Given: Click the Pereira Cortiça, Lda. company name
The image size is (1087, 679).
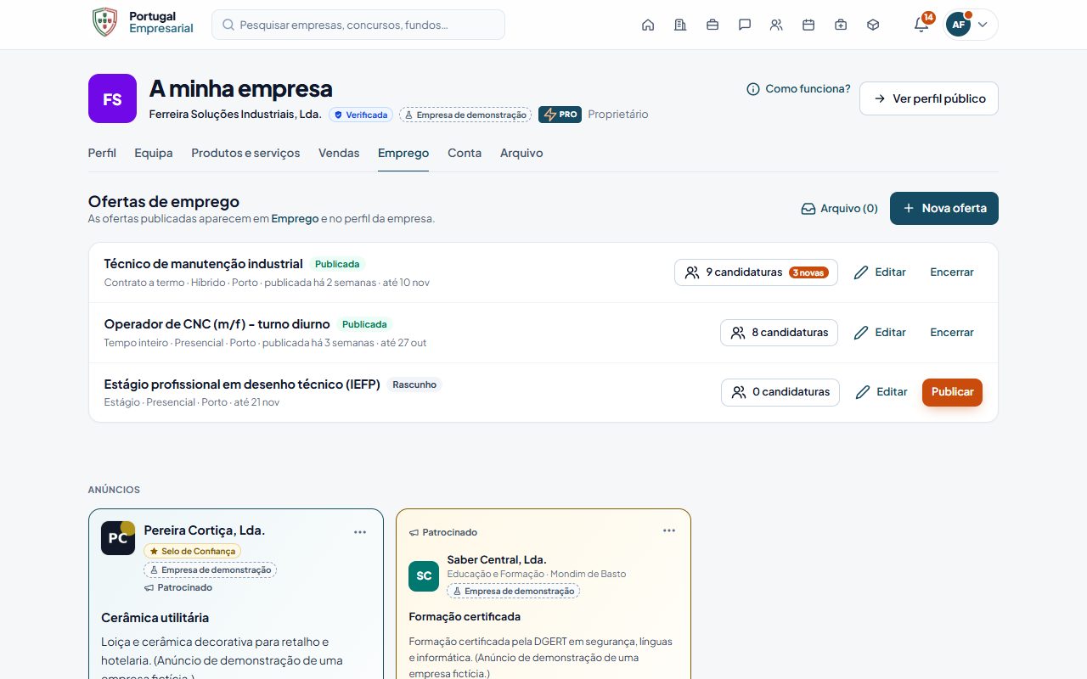Looking at the screenshot, I should click(x=205, y=530).
